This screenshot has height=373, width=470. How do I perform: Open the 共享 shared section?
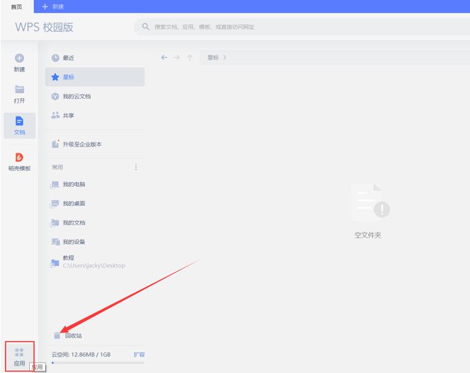click(95, 115)
